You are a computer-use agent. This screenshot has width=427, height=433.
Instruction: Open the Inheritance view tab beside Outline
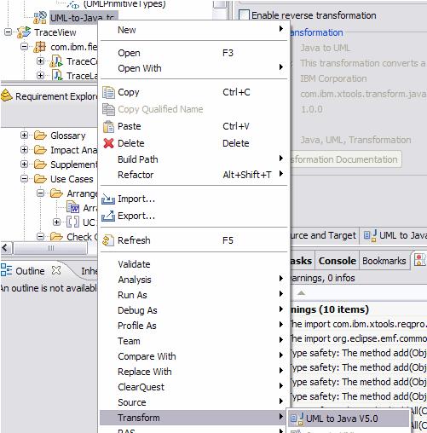[x=89, y=271]
